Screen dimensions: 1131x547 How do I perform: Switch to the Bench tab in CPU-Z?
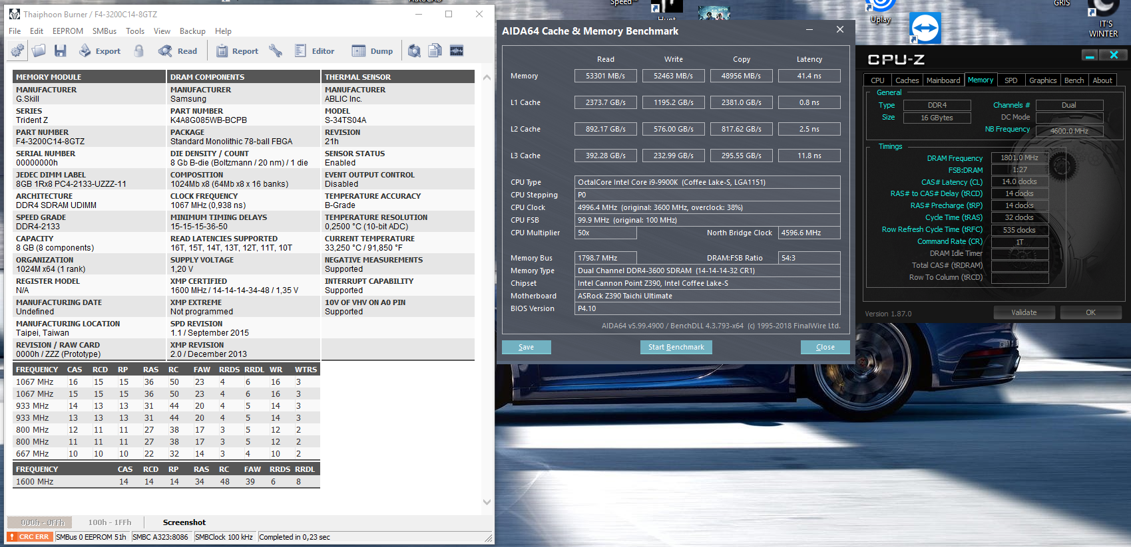click(x=1074, y=80)
